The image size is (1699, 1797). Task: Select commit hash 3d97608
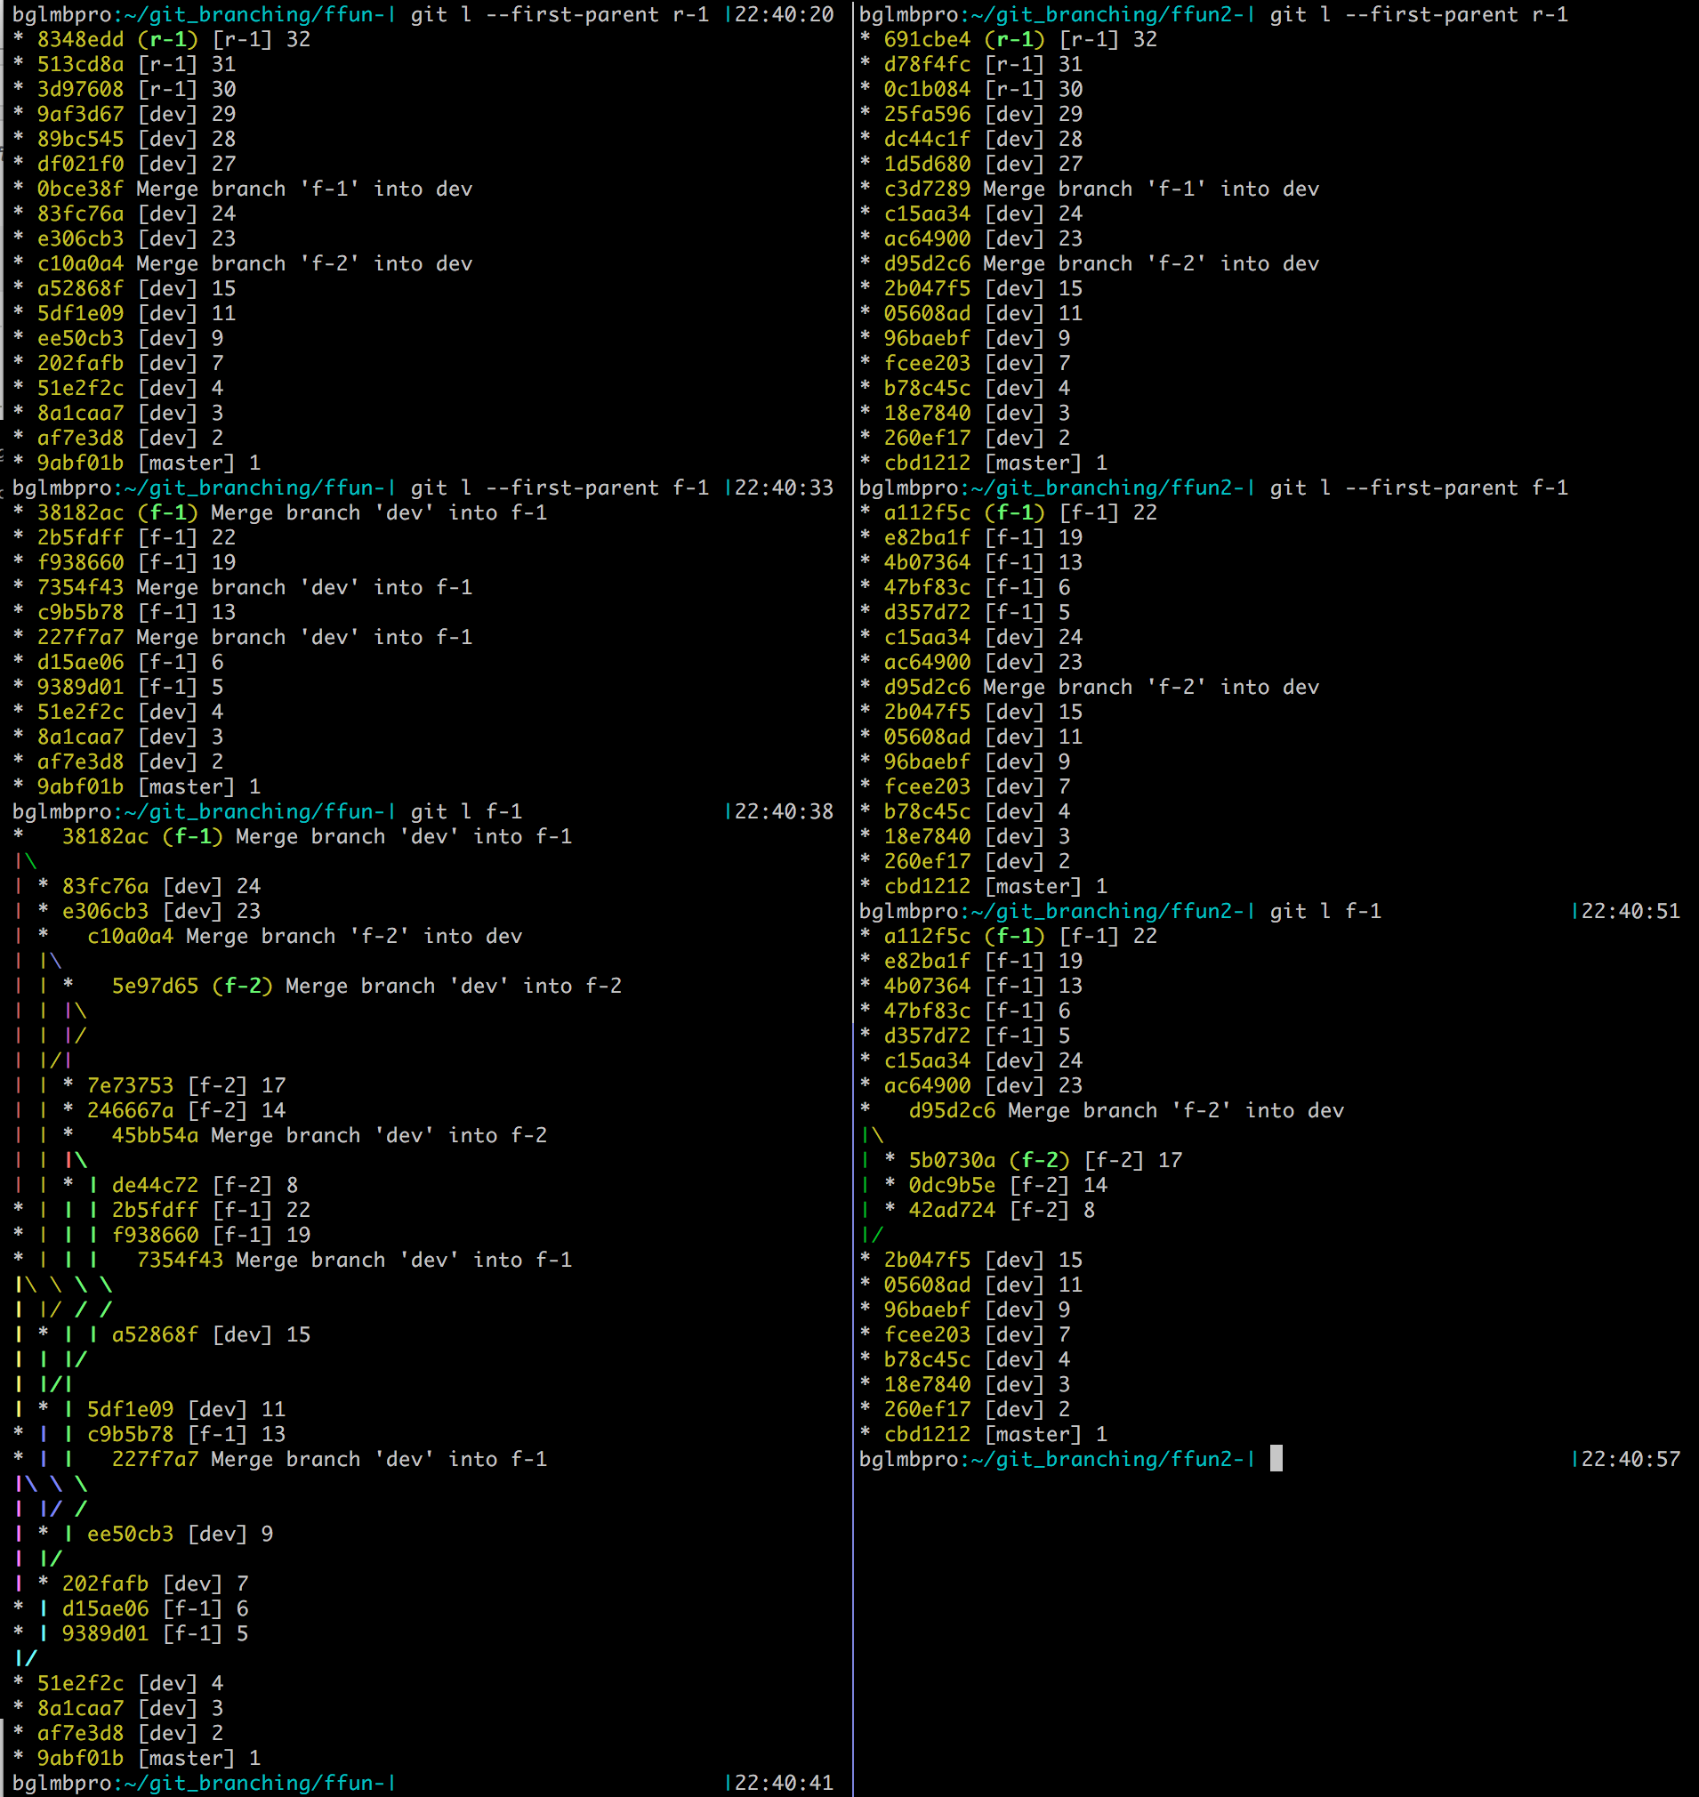(x=81, y=89)
